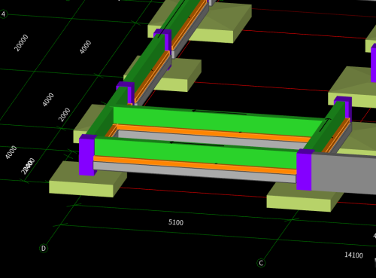376x278 pixels.
Task: Select the 20000 dimension label
Action: [x=21, y=43]
